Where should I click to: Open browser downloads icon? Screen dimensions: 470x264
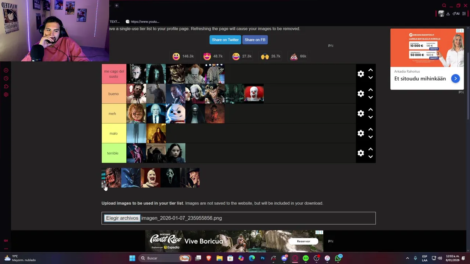(x=448, y=14)
